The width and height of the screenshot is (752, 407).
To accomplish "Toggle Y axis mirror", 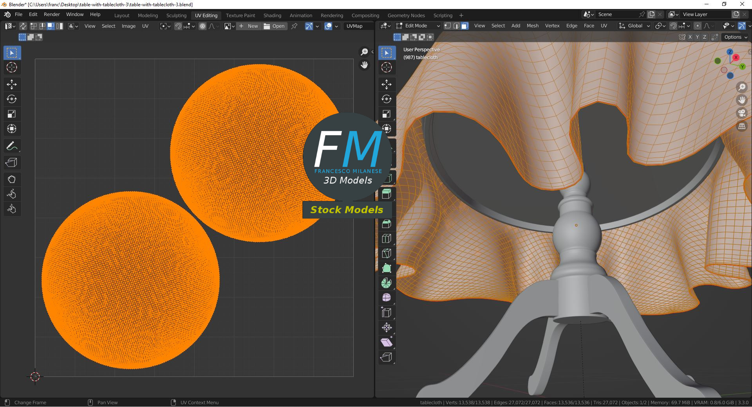I will point(697,37).
